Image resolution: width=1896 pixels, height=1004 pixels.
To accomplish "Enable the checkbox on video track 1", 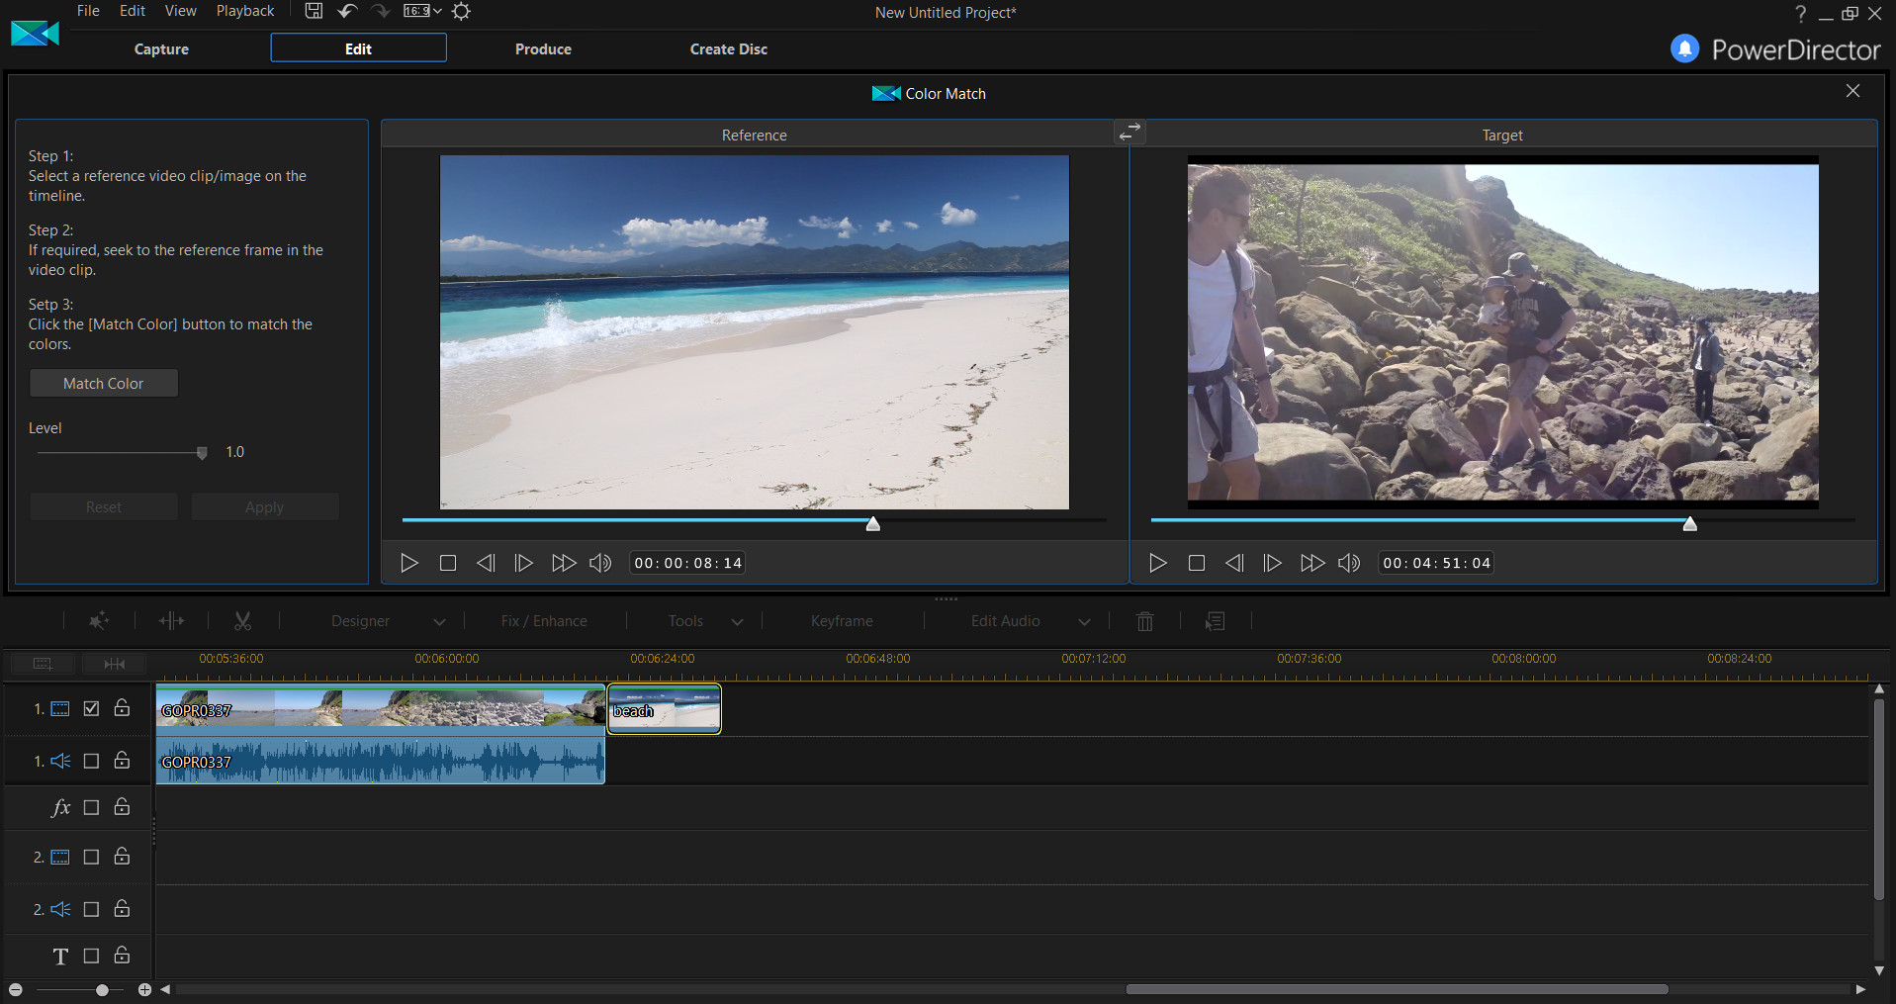I will tap(90, 708).
